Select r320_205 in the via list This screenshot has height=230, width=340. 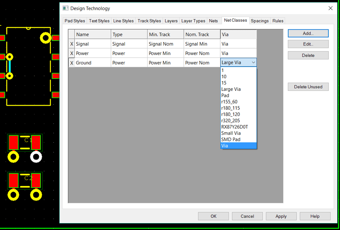(x=238, y=121)
